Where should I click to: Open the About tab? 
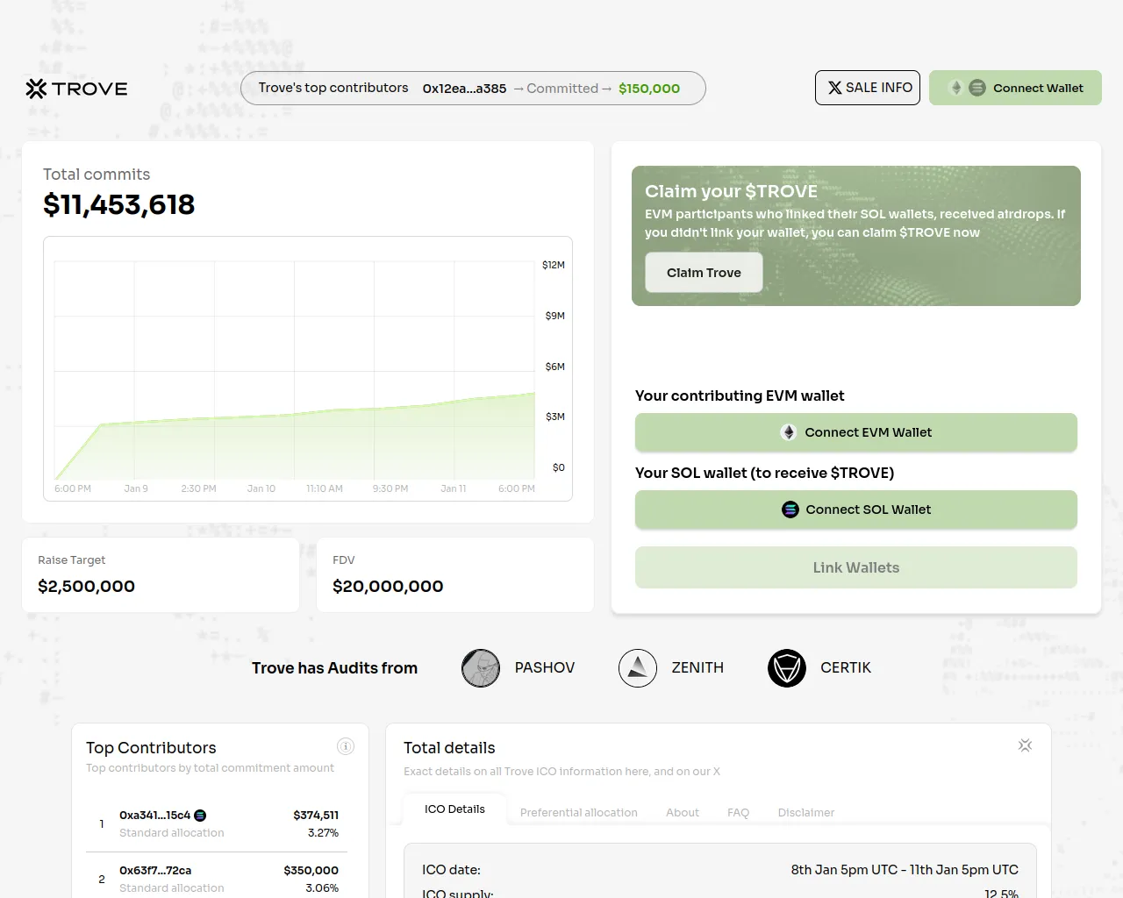tap(682, 812)
